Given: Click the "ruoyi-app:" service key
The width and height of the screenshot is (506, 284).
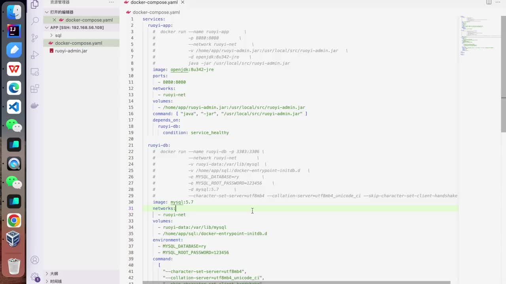Looking at the screenshot, I should point(160,25).
